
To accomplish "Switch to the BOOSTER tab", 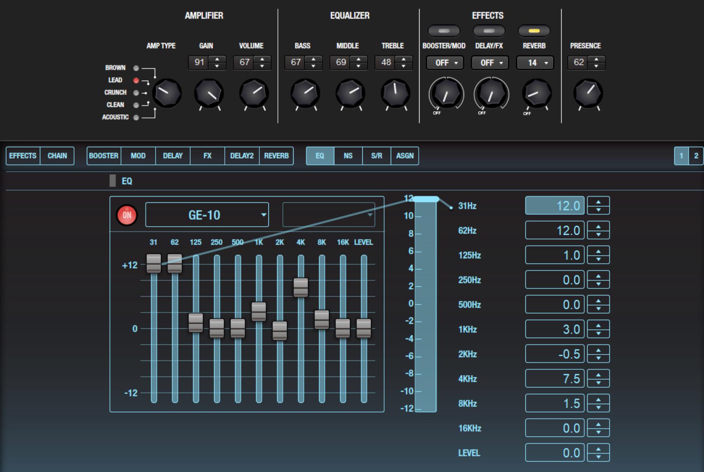I will (104, 156).
